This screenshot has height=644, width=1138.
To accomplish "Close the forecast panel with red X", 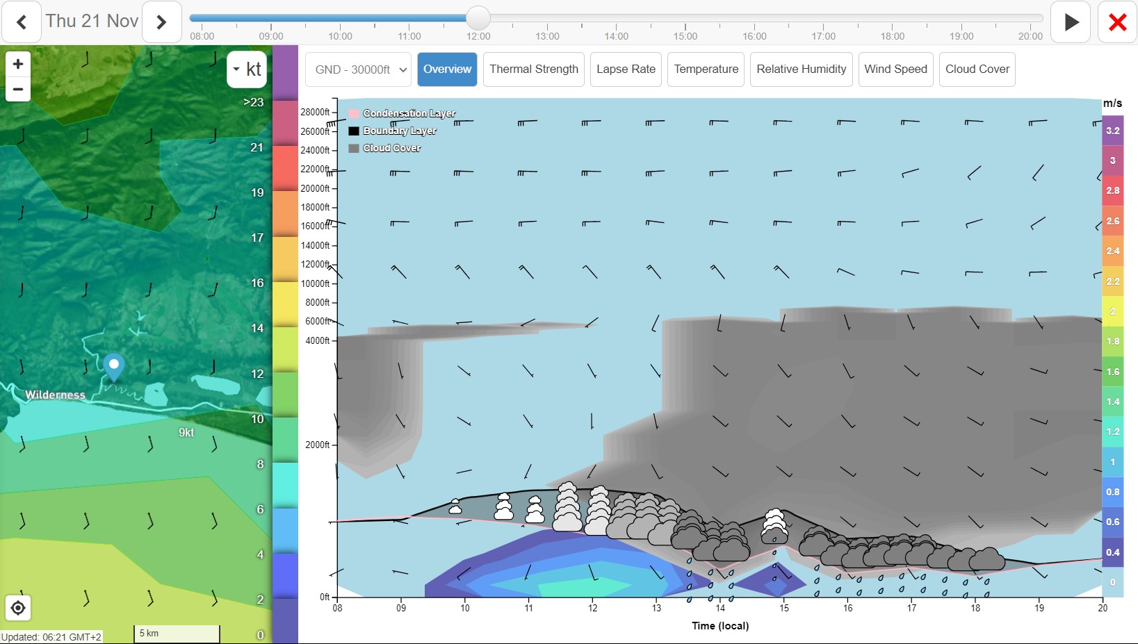I will tap(1117, 22).
